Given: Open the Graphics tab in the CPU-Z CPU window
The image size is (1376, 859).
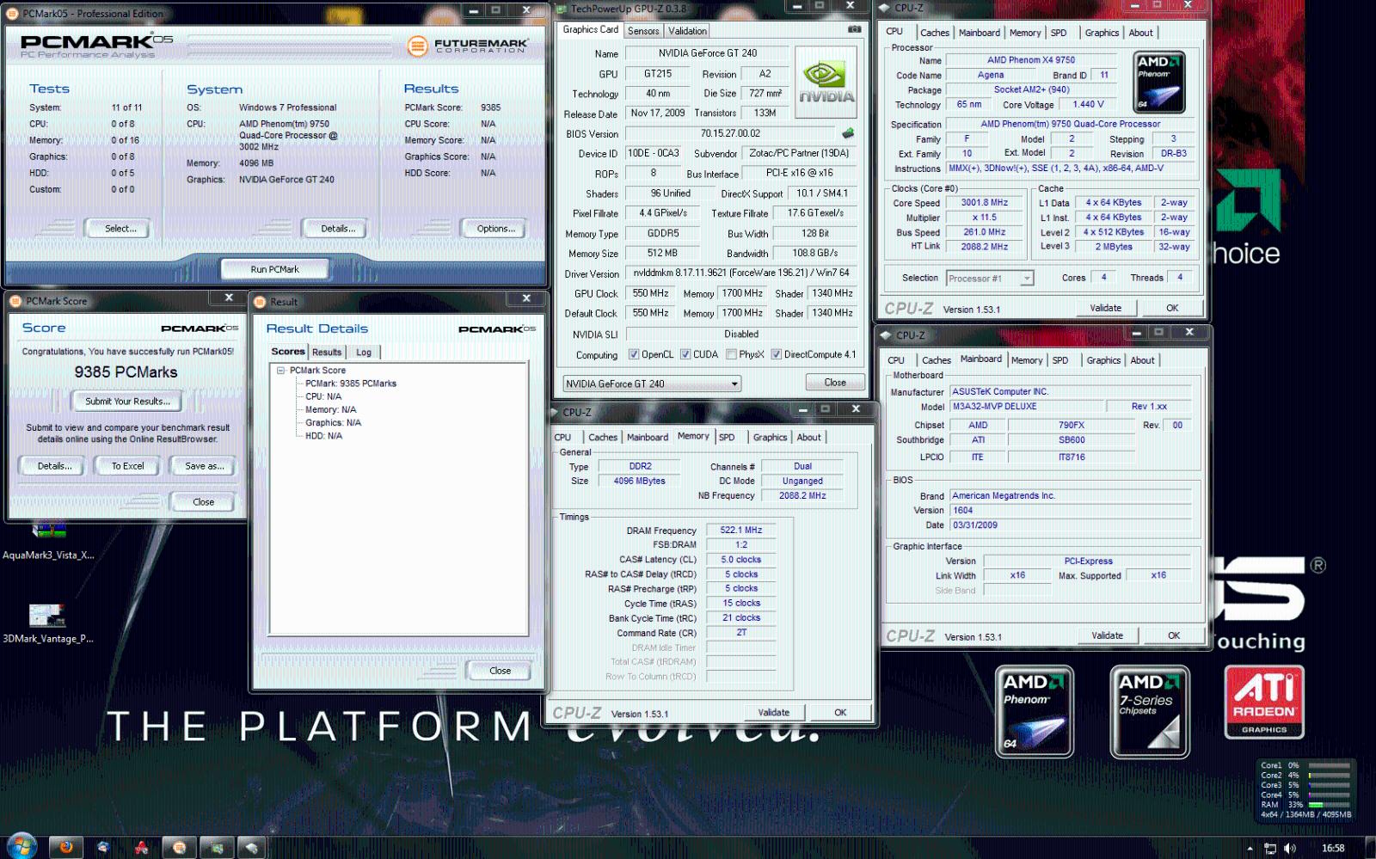Looking at the screenshot, I should pos(1102,33).
